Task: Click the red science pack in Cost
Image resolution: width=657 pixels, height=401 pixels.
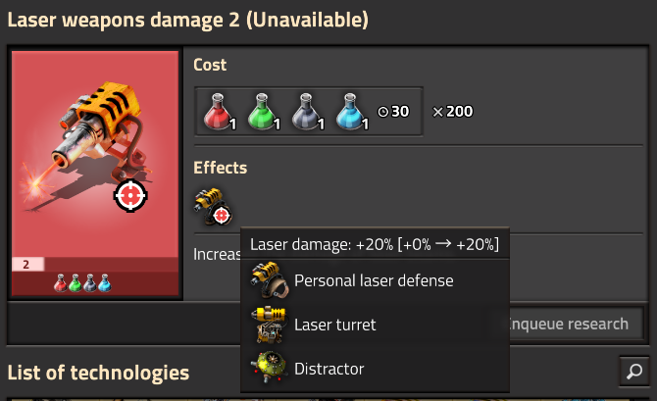Action: (x=220, y=112)
